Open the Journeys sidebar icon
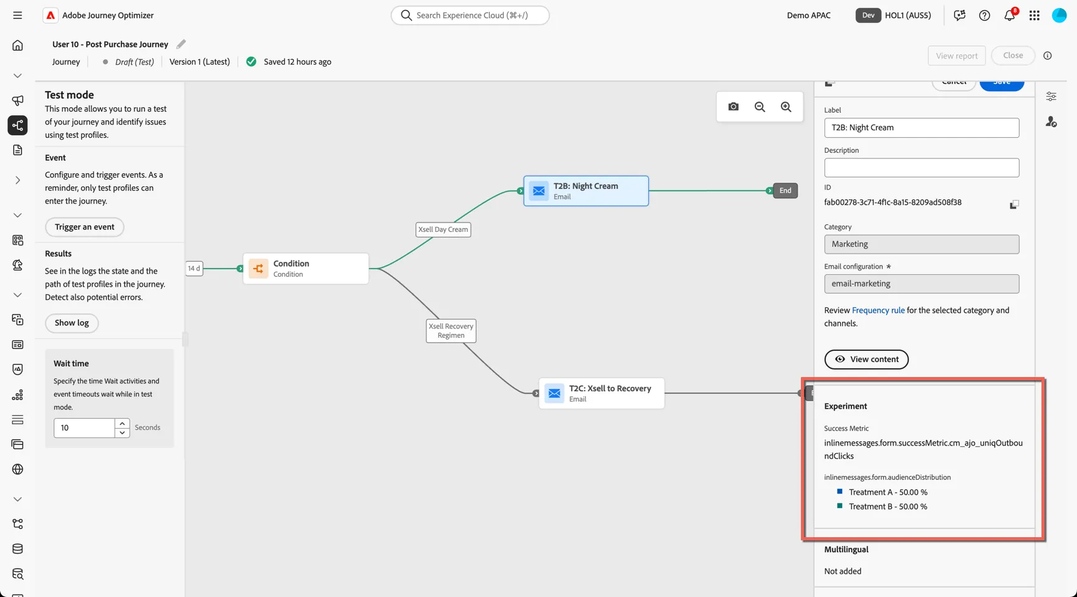Viewport: 1077px width, 597px height. pos(17,125)
